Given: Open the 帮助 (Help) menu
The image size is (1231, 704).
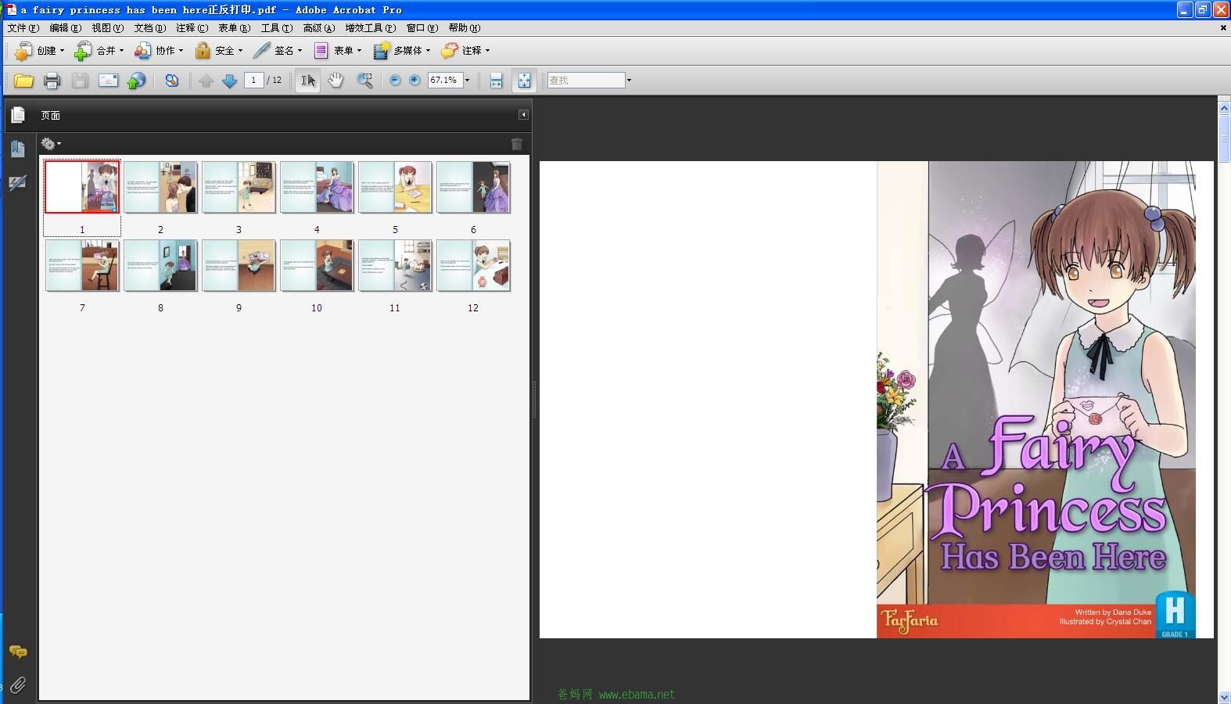Looking at the screenshot, I should [x=464, y=28].
